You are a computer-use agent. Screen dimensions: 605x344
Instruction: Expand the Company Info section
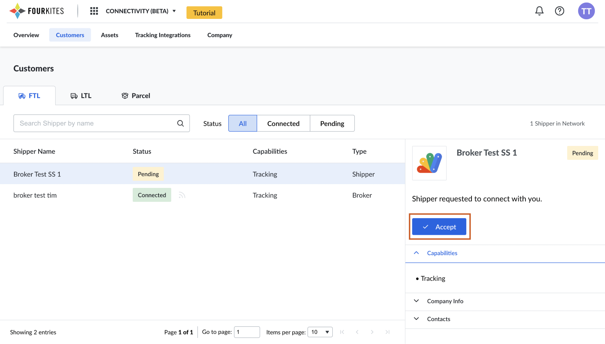coord(445,301)
